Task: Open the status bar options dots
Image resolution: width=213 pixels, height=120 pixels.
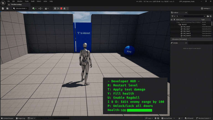Action: pos(182,118)
